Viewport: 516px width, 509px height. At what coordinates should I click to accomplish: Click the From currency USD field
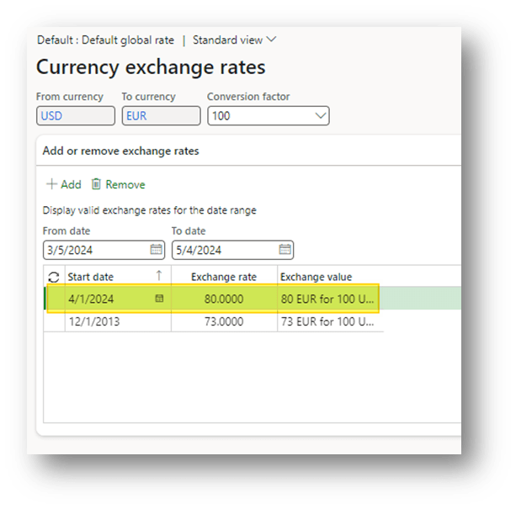[75, 116]
